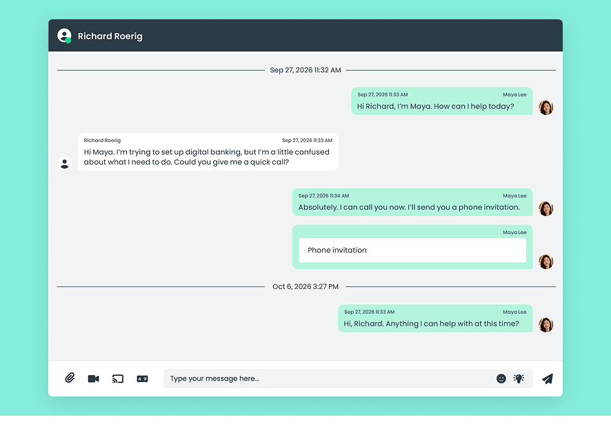Send the message with the paper plane icon

tap(548, 379)
